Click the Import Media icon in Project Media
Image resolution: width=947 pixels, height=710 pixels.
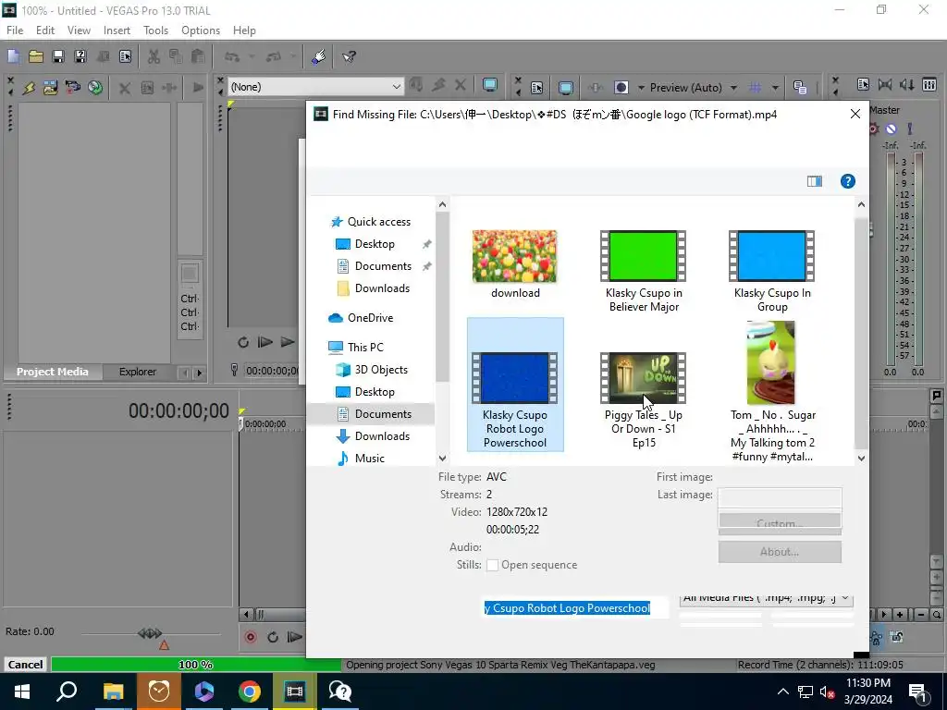pos(50,88)
